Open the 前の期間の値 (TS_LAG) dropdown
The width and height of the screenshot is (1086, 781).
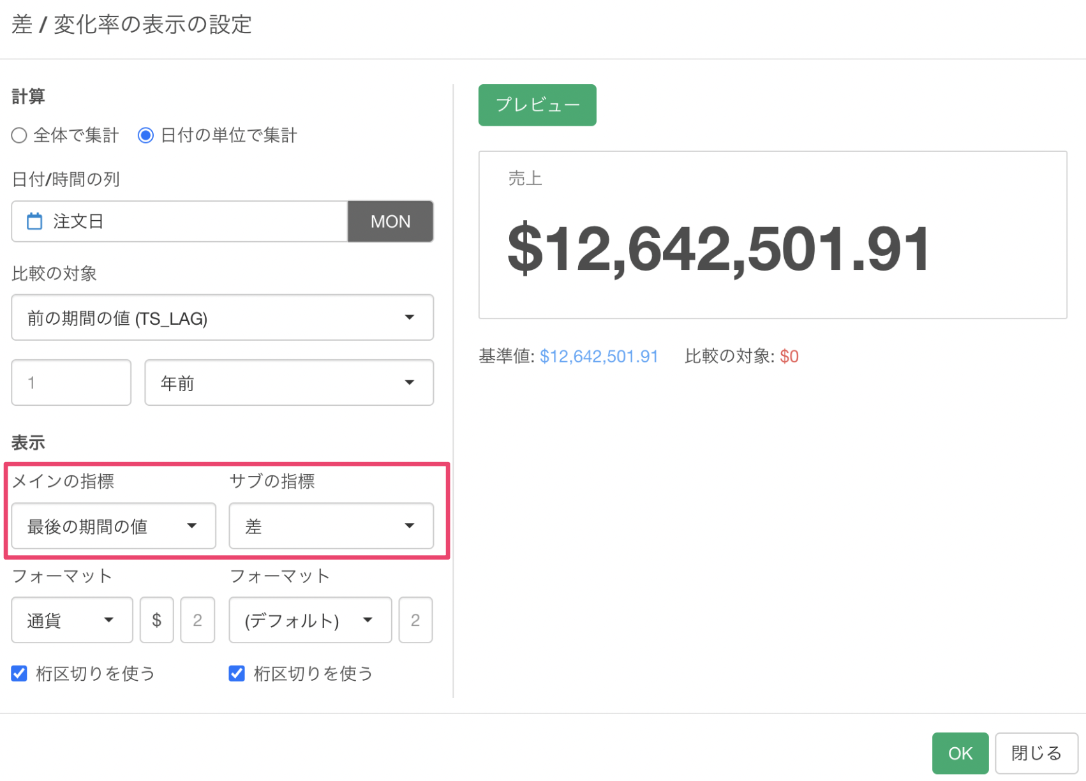point(222,318)
